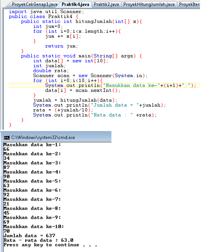
Task: Open the Praktik2.java tab
Action: 106,4
